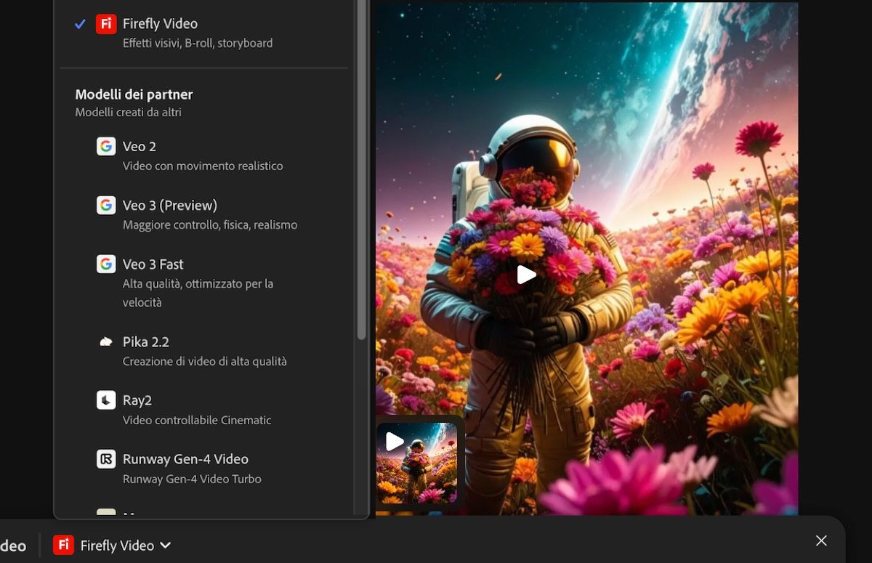This screenshot has height=563, width=872.
Task: Click the Firefly Video red Fi icon in the list
Action: (x=106, y=24)
